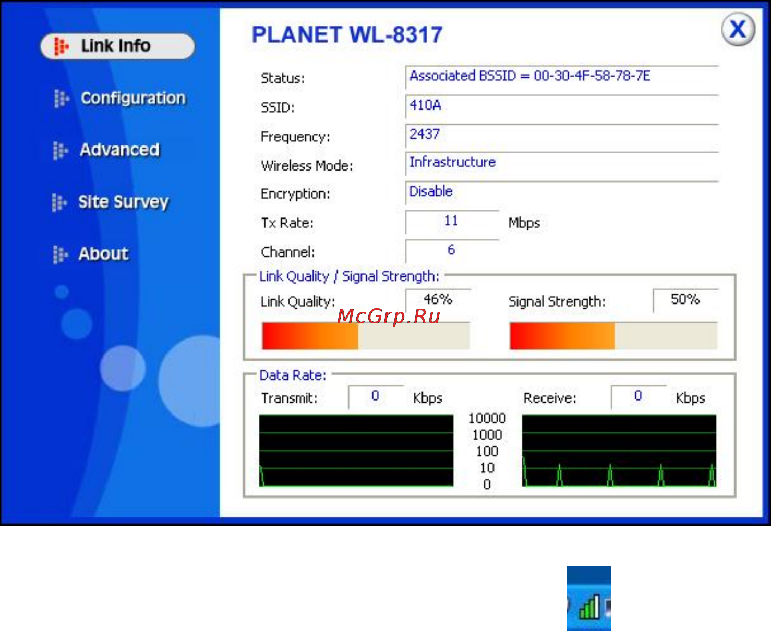
Task: Click the Frequency field showing 2437
Action: [x=562, y=136]
